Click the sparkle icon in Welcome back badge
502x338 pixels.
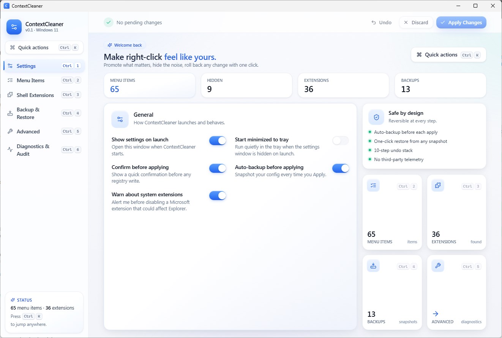click(x=110, y=45)
